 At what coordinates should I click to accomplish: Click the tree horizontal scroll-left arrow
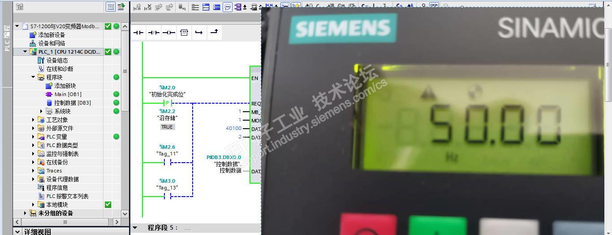(x=17, y=222)
